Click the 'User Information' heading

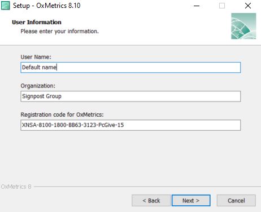click(x=37, y=22)
